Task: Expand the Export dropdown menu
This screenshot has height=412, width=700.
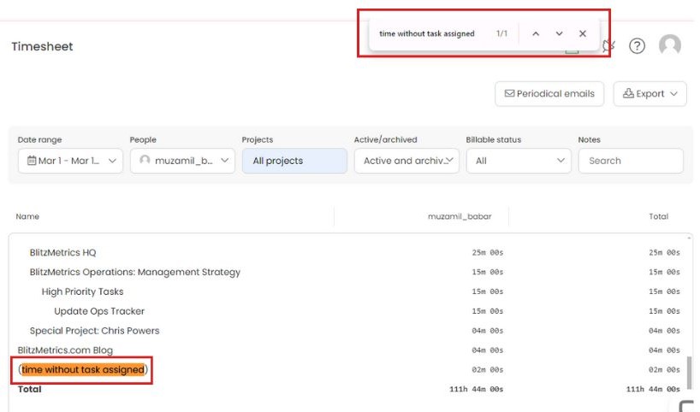Action: 650,94
